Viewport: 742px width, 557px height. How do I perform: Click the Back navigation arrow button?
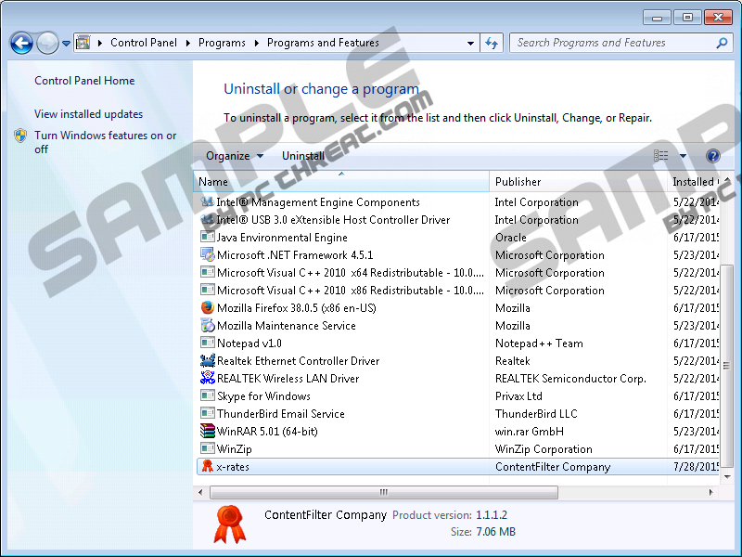coord(21,43)
